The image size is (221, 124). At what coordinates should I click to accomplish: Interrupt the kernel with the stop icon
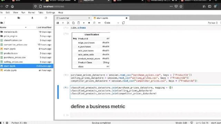pos(89,23)
